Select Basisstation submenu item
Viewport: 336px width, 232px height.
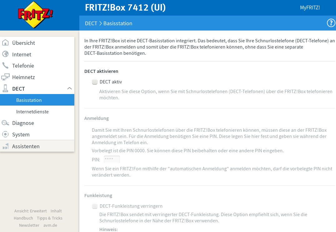(x=29, y=100)
